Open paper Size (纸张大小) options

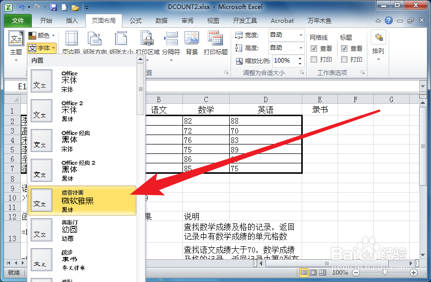(121, 42)
